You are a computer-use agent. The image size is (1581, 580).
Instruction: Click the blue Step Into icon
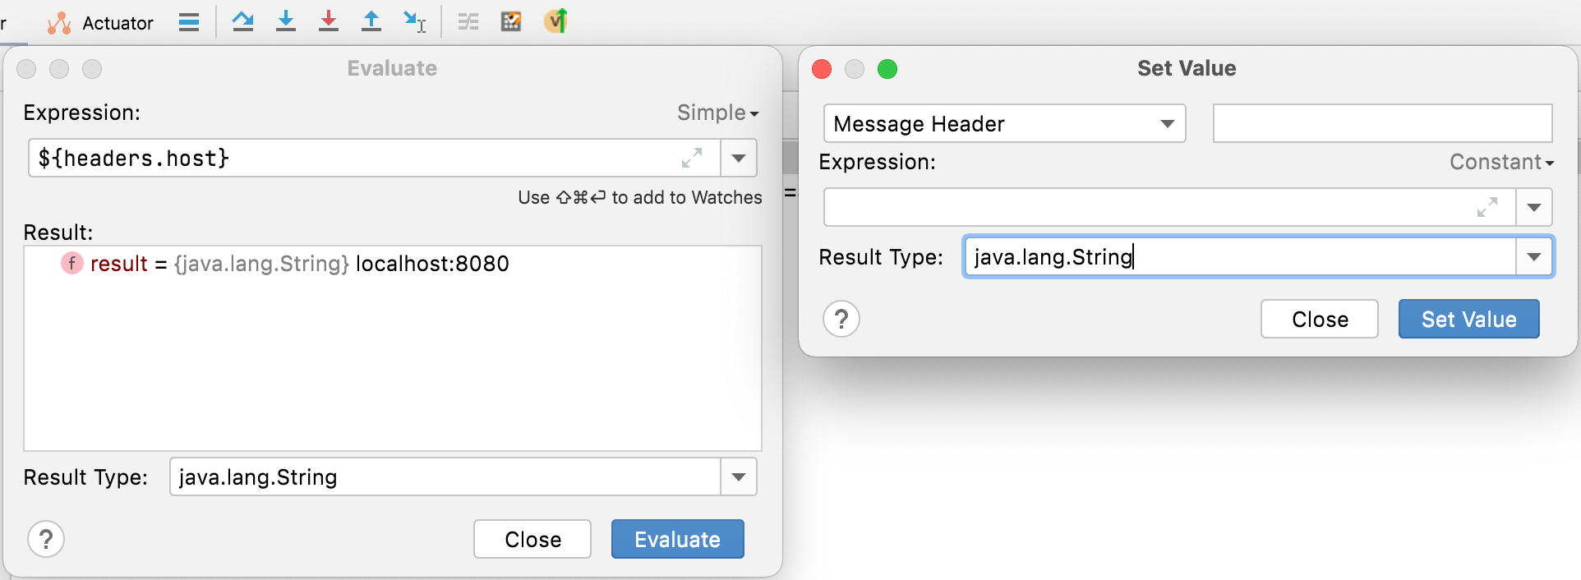[x=285, y=21]
